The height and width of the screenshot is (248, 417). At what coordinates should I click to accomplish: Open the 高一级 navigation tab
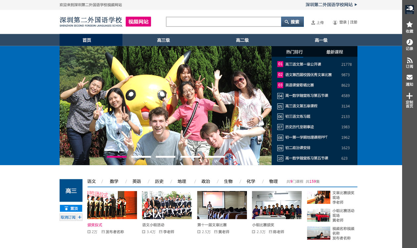(x=321, y=40)
